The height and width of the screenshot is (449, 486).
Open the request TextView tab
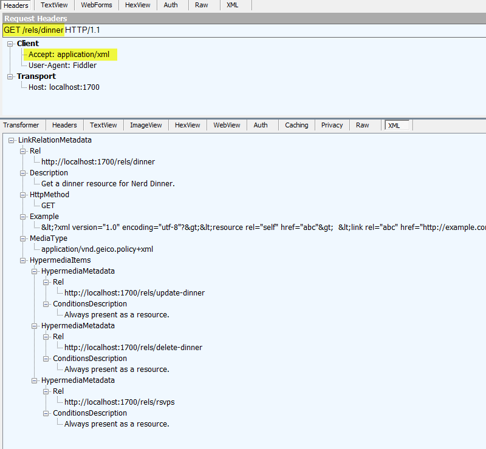click(54, 5)
